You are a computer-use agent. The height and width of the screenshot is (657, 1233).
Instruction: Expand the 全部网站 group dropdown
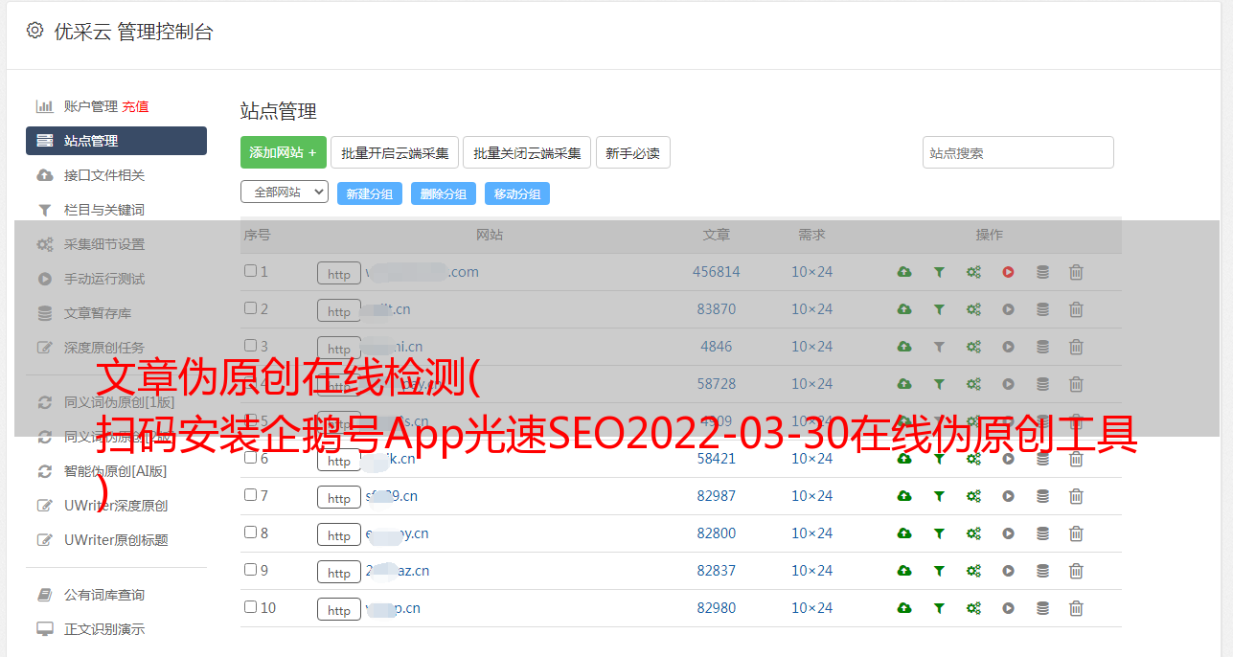[285, 192]
